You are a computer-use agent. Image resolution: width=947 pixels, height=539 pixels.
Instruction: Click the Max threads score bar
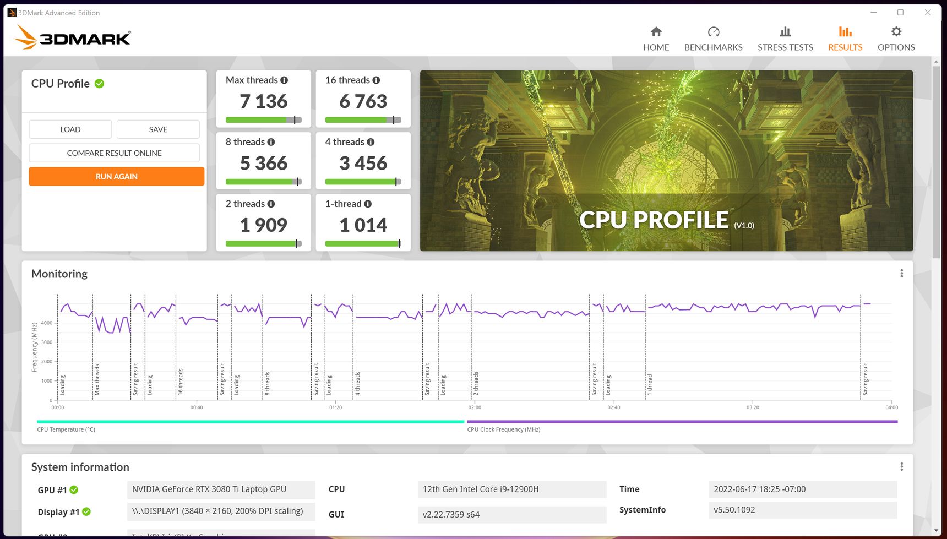(x=263, y=120)
